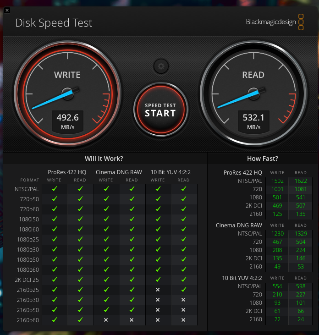This screenshot has width=319, height=335.
Task: Click the NTSC/PAL ProRes write checkmark
Action: pyautogui.click(x=55, y=189)
